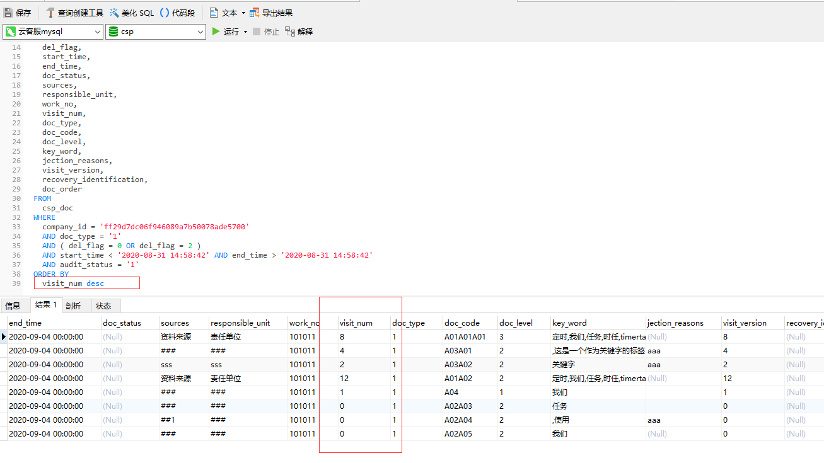This screenshot has height=463, width=824.
Task: Expand the Text (文本) dropdown arrow
Action: [243, 13]
